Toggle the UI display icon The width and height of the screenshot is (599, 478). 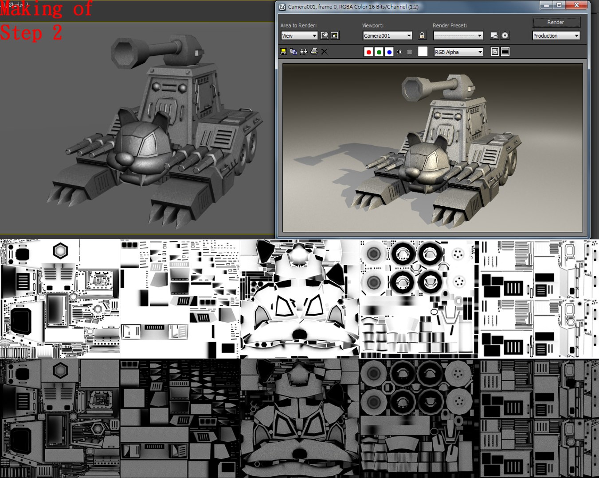click(505, 52)
